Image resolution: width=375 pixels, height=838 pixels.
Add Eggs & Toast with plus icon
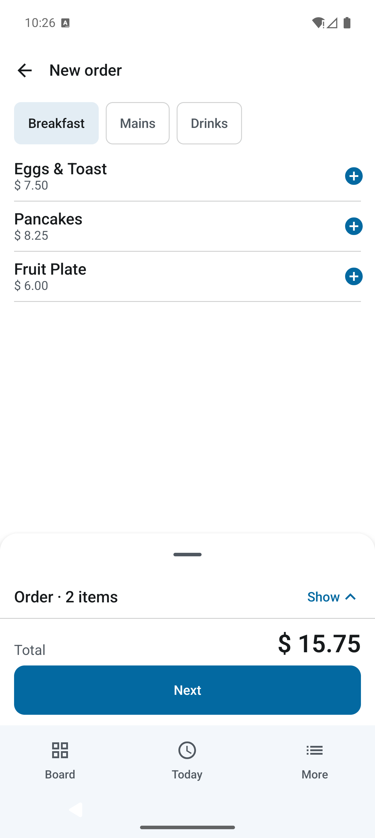(x=354, y=176)
